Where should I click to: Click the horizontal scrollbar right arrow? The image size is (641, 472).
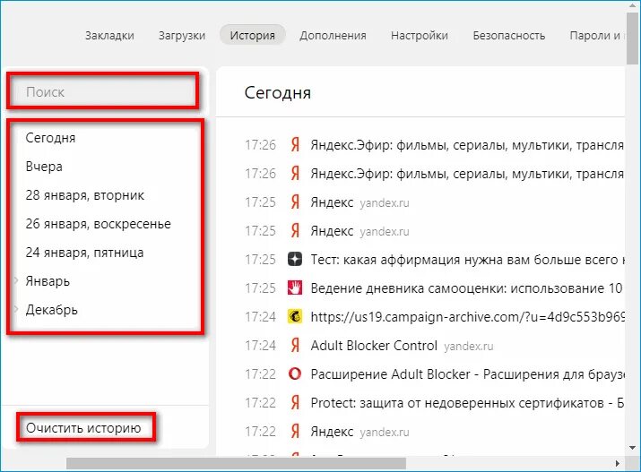point(618,463)
